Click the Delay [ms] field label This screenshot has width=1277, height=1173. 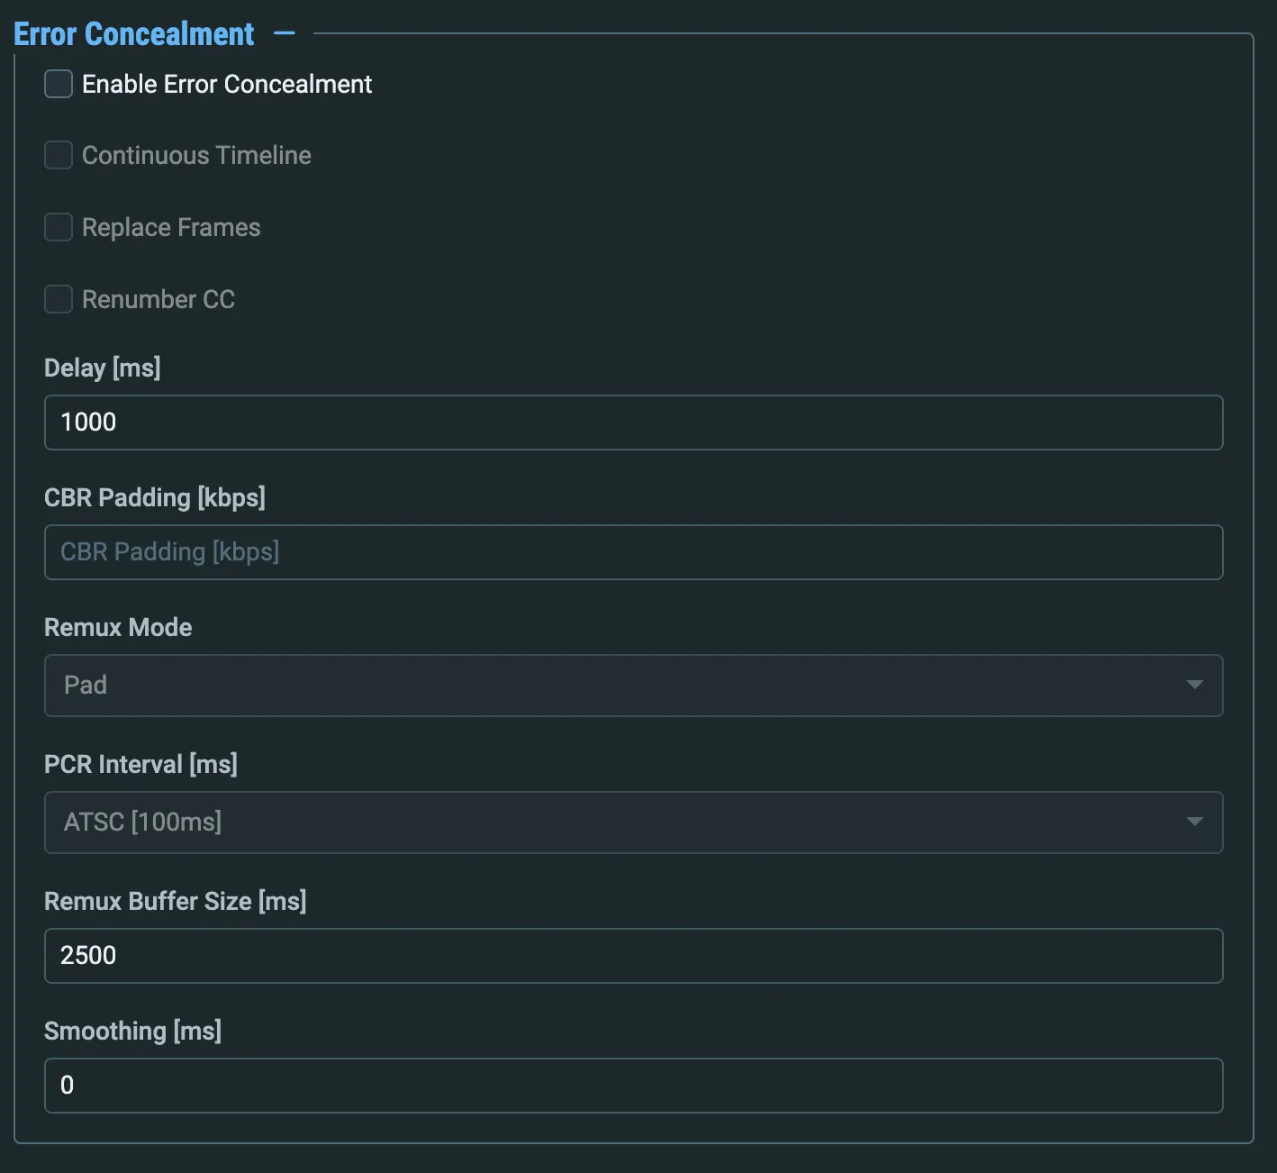[x=103, y=368]
